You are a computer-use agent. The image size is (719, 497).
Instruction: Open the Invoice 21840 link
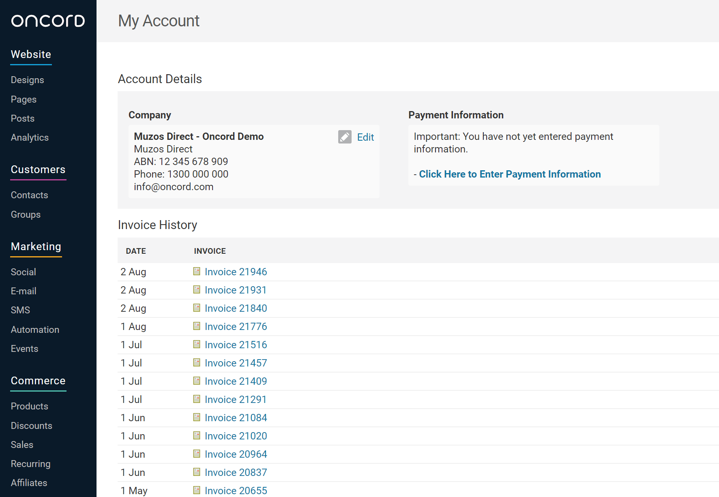236,308
